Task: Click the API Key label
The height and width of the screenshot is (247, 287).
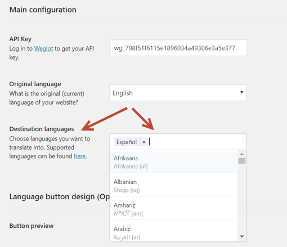Action: tap(20, 39)
